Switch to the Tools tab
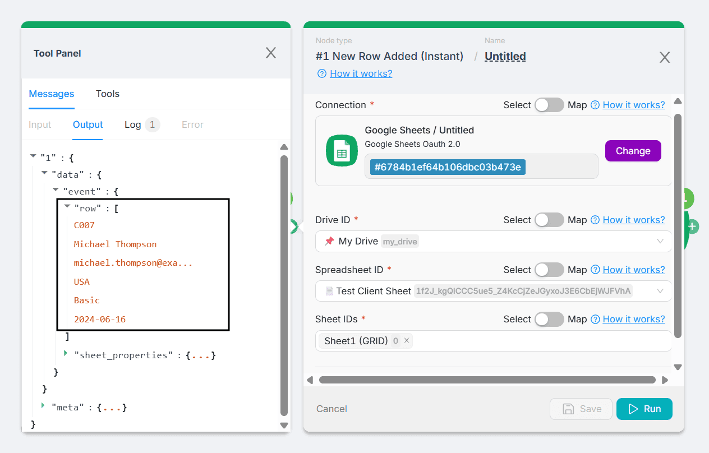 tap(107, 94)
